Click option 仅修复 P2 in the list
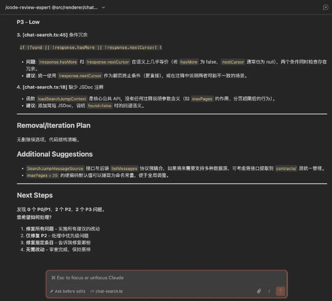The width and height of the screenshot is (332, 301). [x=36, y=236]
